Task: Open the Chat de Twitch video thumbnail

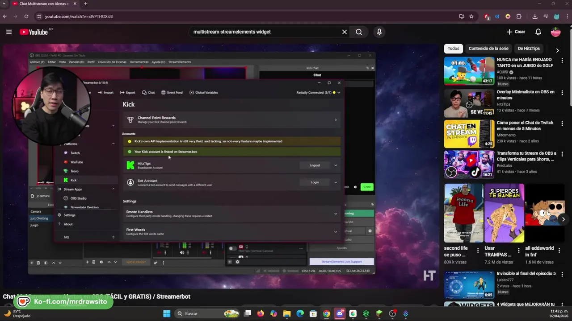Action: click(x=469, y=134)
